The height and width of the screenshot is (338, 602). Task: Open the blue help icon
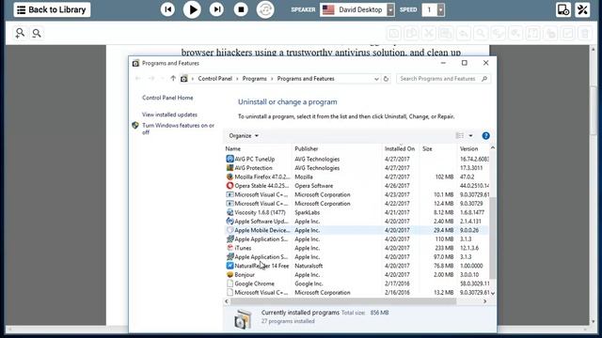pos(485,135)
